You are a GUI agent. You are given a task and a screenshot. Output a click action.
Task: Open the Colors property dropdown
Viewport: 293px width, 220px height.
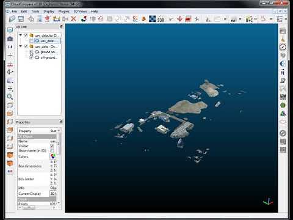click(x=53, y=156)
